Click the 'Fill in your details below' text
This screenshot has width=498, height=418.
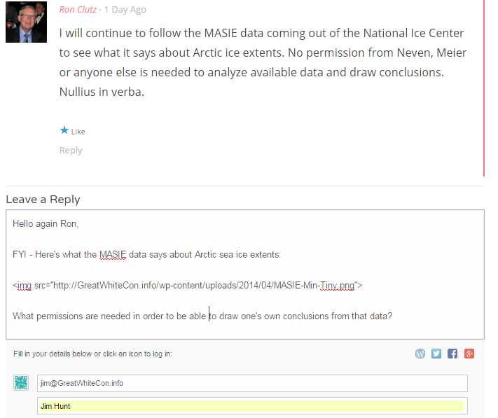point(92,354)
